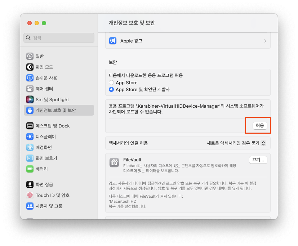
Task: Select 데스크탑 및 Dock sidebar item
Action: pos(59,126)
